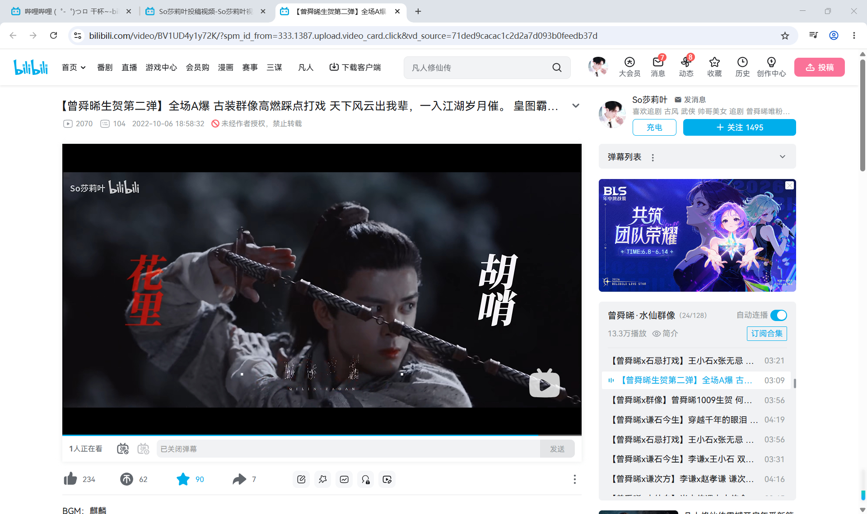Open So莎莉叶 uploader profile name
Viewport: 867px width, 514px height.
(x=649, y=100)
